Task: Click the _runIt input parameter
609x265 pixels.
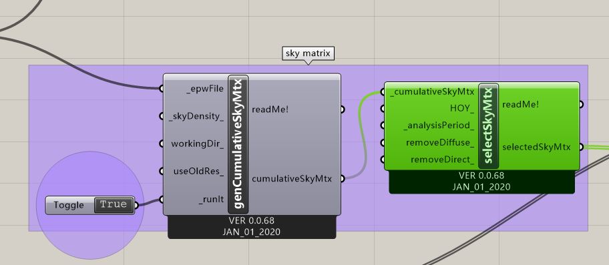Action: click(212, 200)
